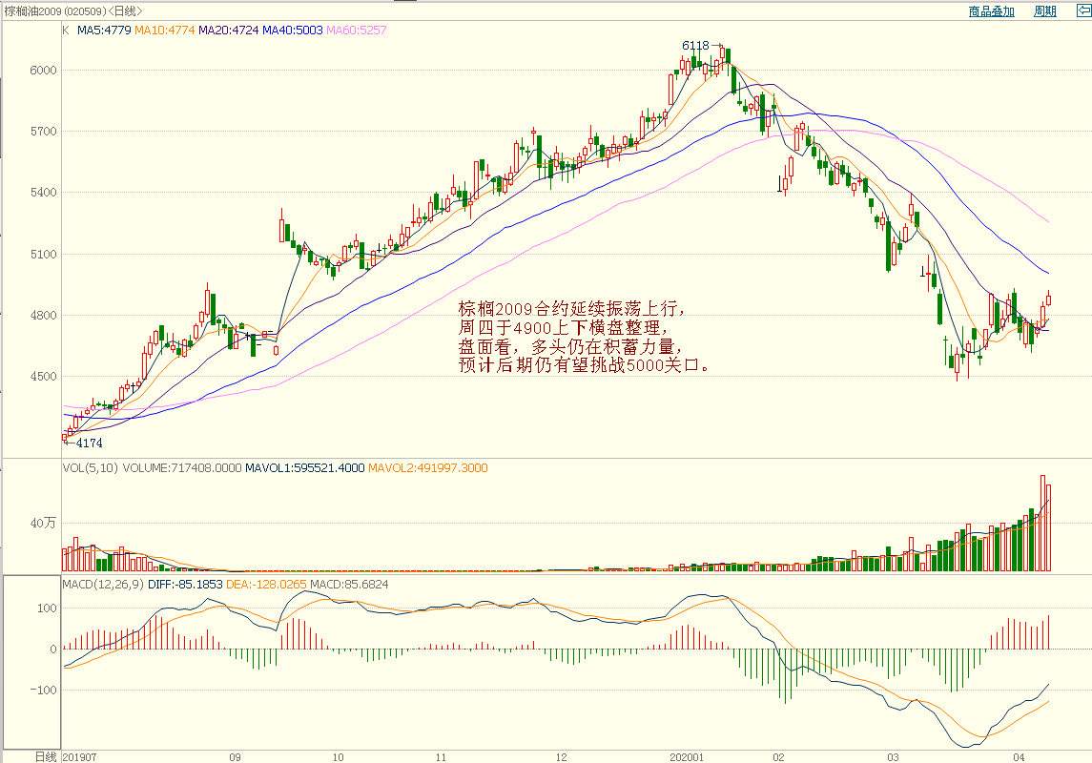Screen dimensions: 1092x763
Task: Open the 商品叠加 overlay link
Action: 991,11
